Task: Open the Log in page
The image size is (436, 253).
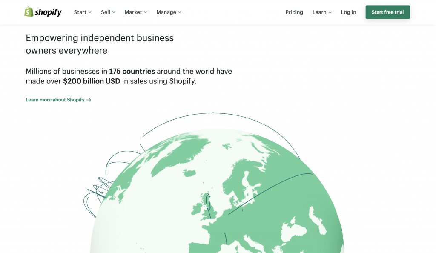Action: coord(348,12)
